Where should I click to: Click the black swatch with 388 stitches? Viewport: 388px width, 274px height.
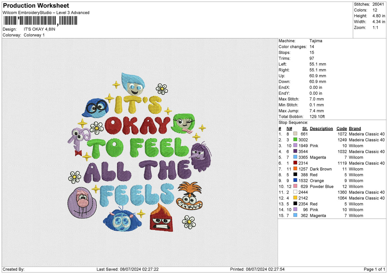(x=295, y=175)
